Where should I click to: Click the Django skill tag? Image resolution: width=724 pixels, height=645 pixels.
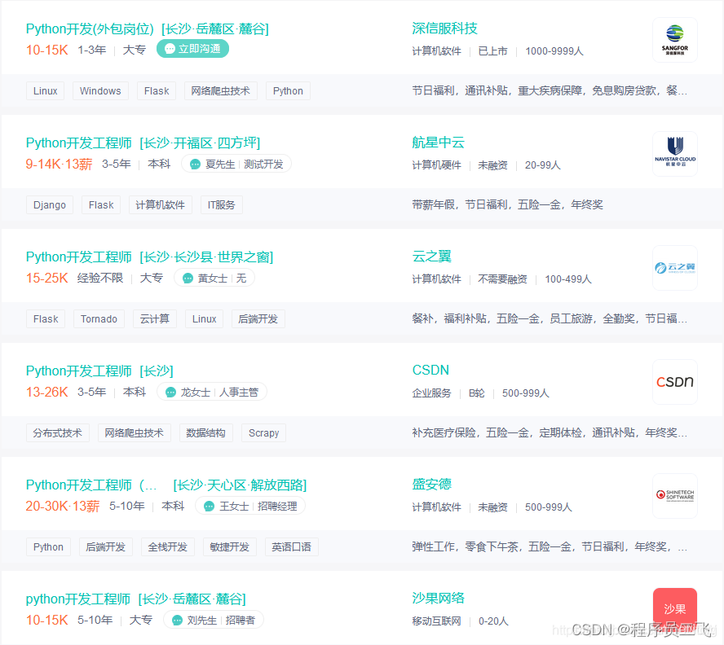pos(50,205)
